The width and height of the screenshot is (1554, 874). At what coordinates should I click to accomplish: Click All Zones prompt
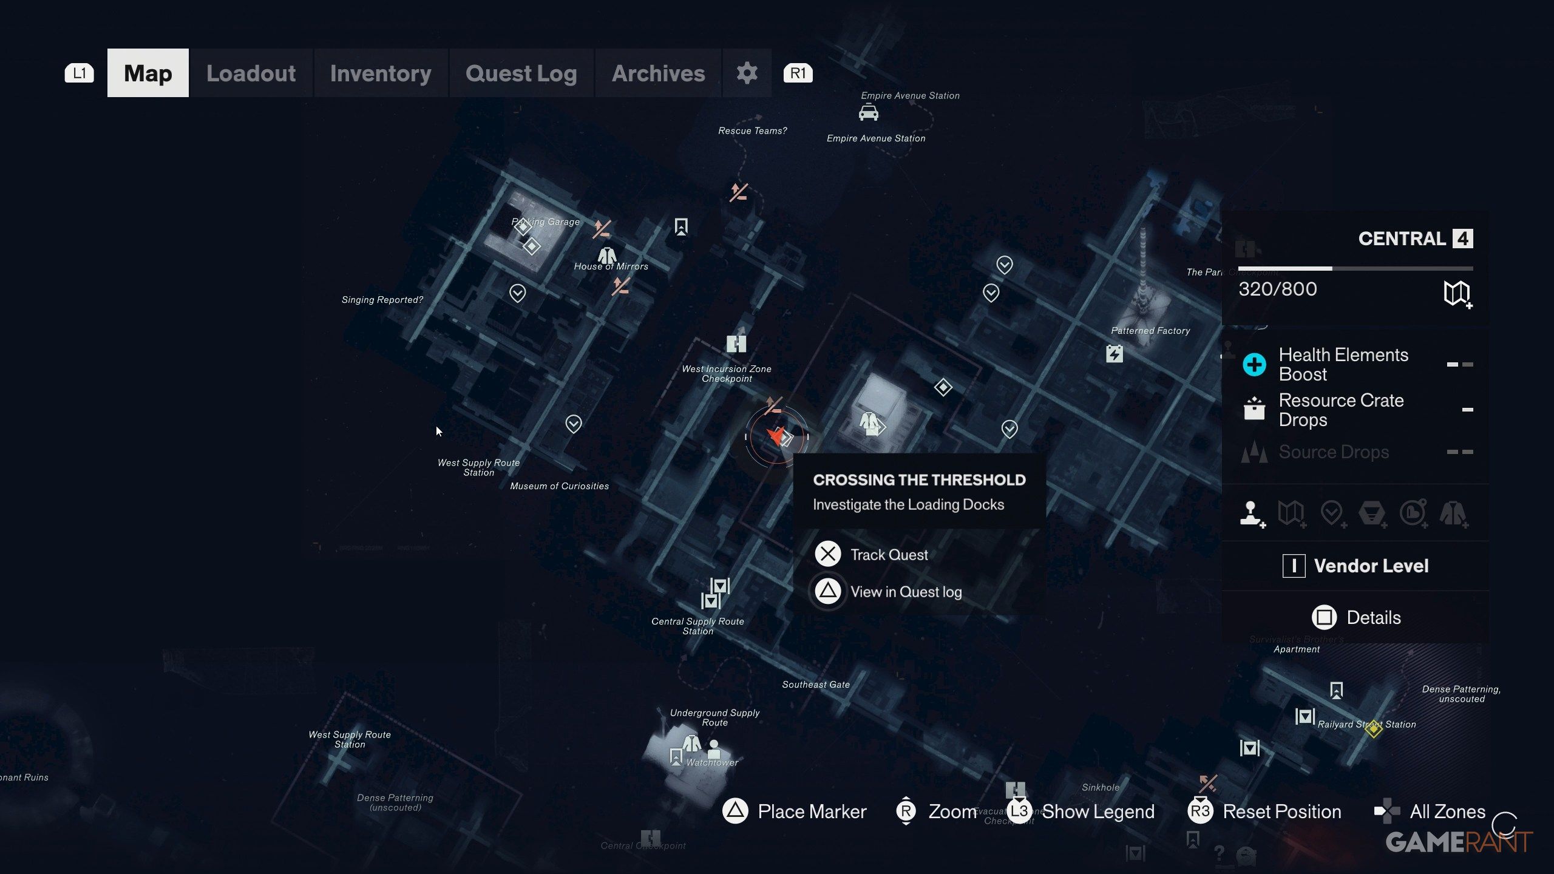click(x=1430, y=811)
